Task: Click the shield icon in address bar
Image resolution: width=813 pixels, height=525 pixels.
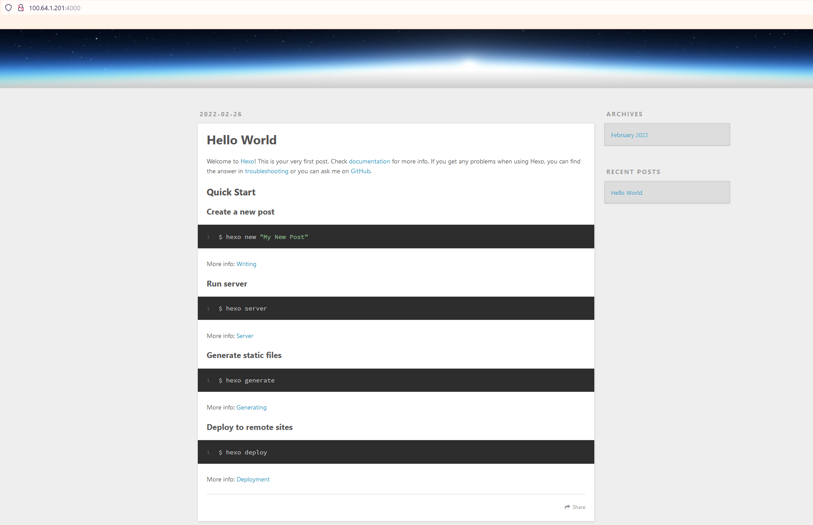Action: click(8, 8)
